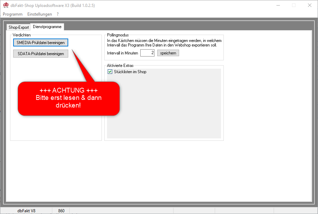Click speichern to save the interval
The image size is (318, 214).
[x=168, y=53]
